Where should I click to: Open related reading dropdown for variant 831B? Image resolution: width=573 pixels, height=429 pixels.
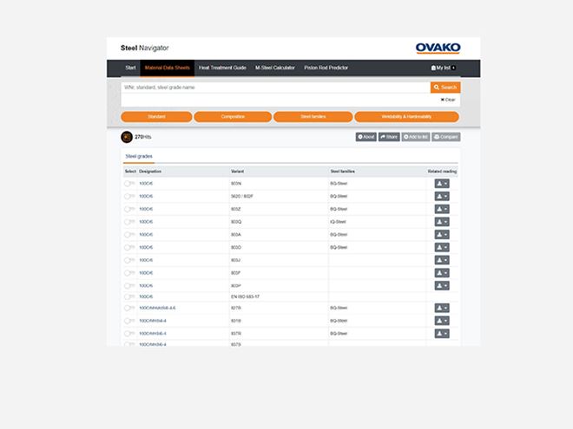pos(442,321)
